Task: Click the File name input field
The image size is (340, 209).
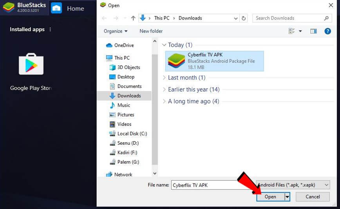Action: pos(212,185)
